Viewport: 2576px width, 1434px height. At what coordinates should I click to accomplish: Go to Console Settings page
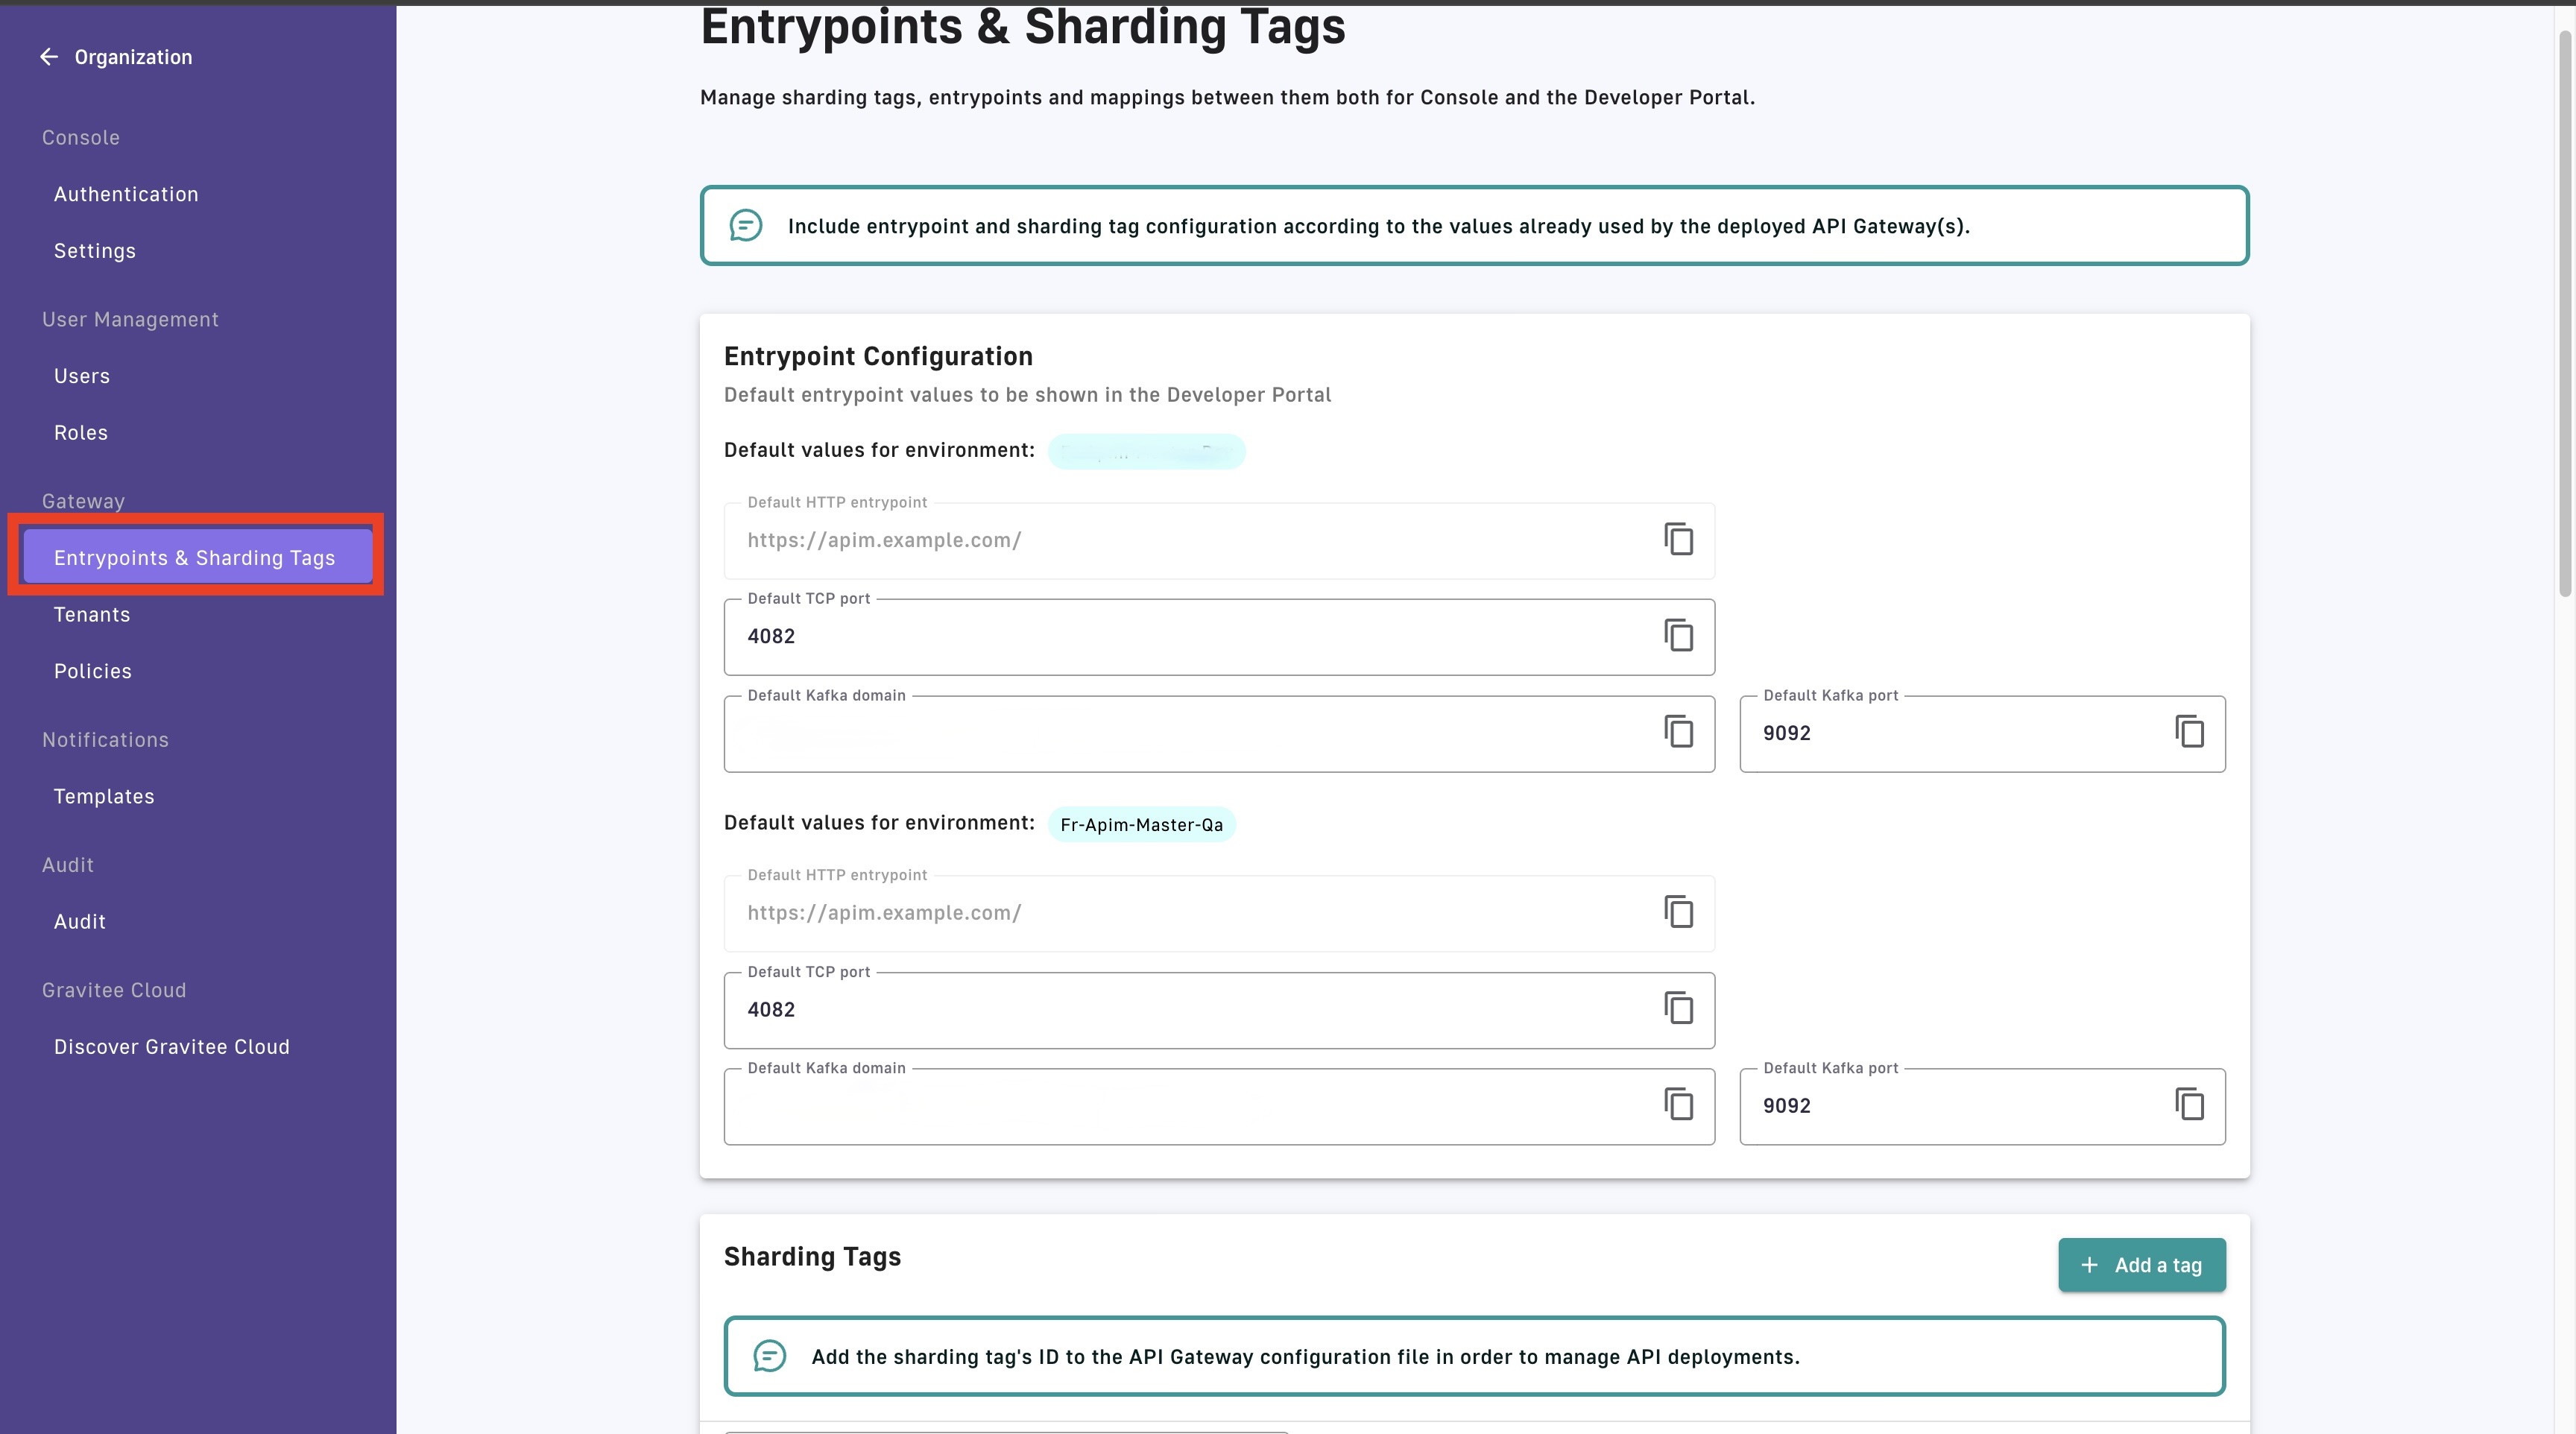tap(95, 251)
